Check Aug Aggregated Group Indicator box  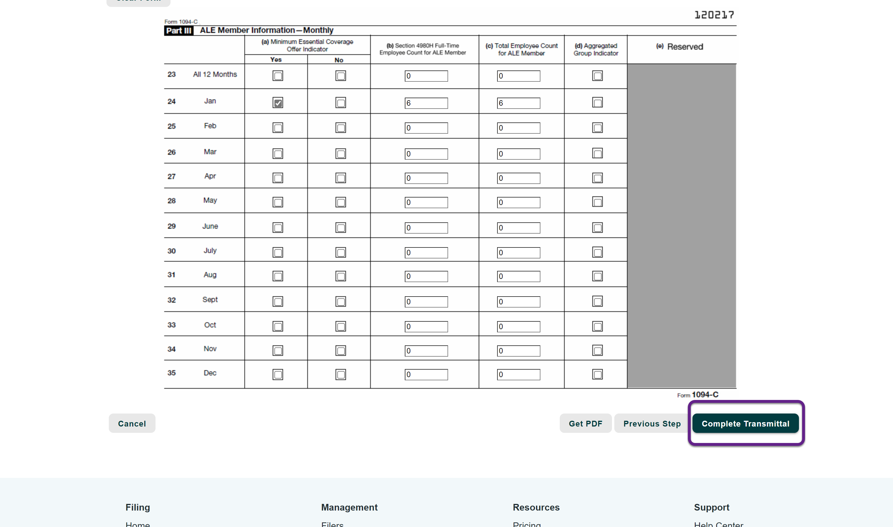click(x=597, y=276)
